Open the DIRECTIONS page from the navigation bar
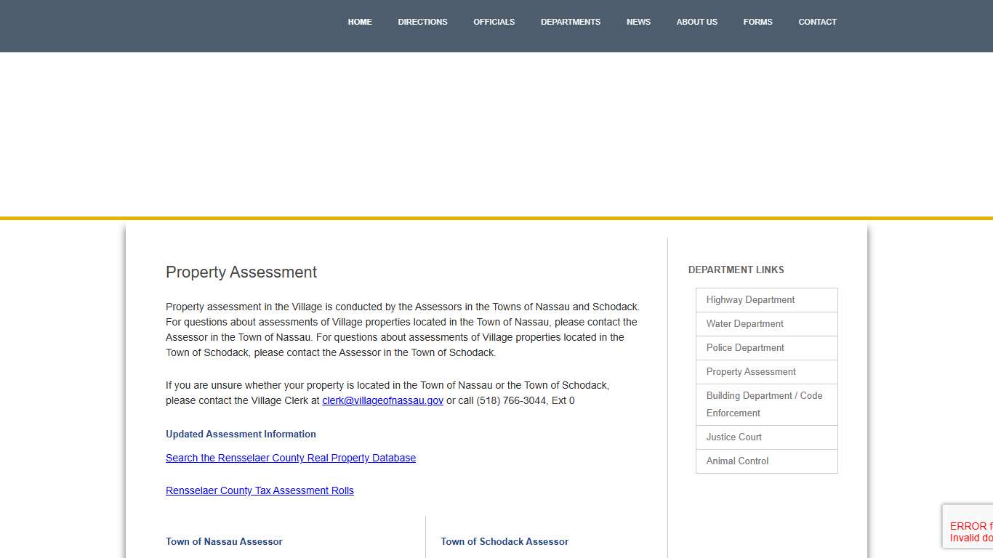Viewport: 993px width, 558px height. coord(422,22)
